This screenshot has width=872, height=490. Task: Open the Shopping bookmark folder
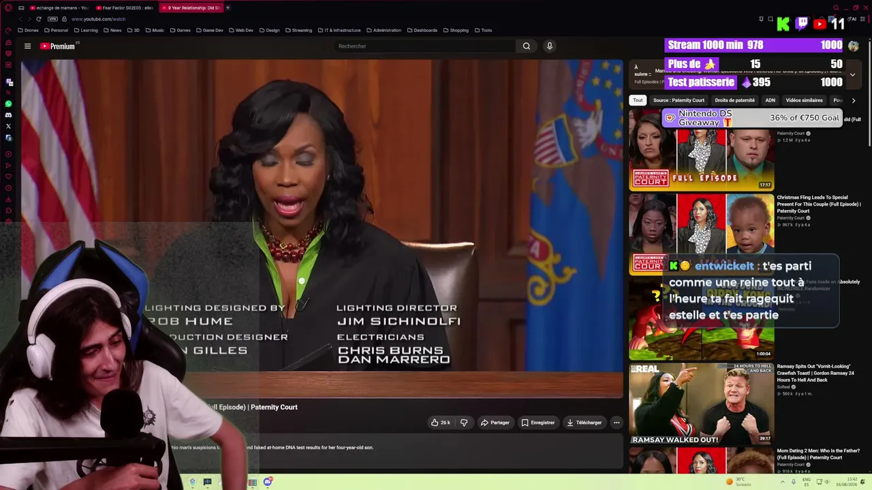[x=456, y=30]
